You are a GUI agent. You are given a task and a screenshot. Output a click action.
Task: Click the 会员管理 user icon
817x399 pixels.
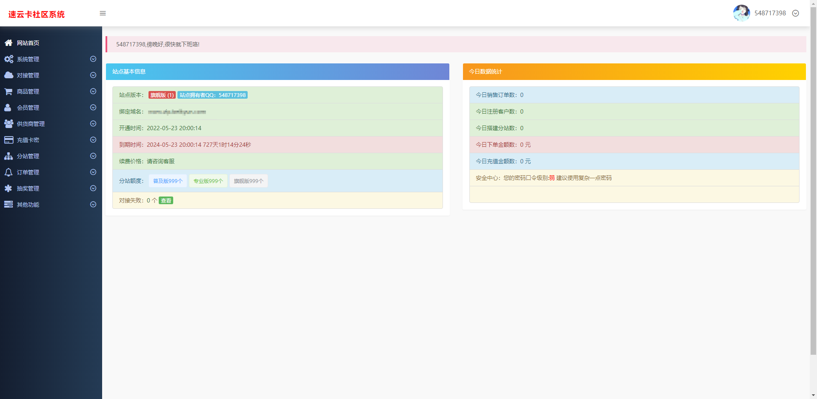coord(8,108)
